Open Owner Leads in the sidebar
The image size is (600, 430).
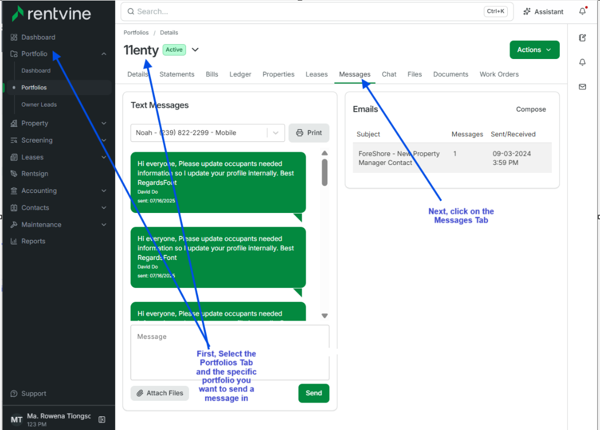pyautogui.click(x=39, y=104)
